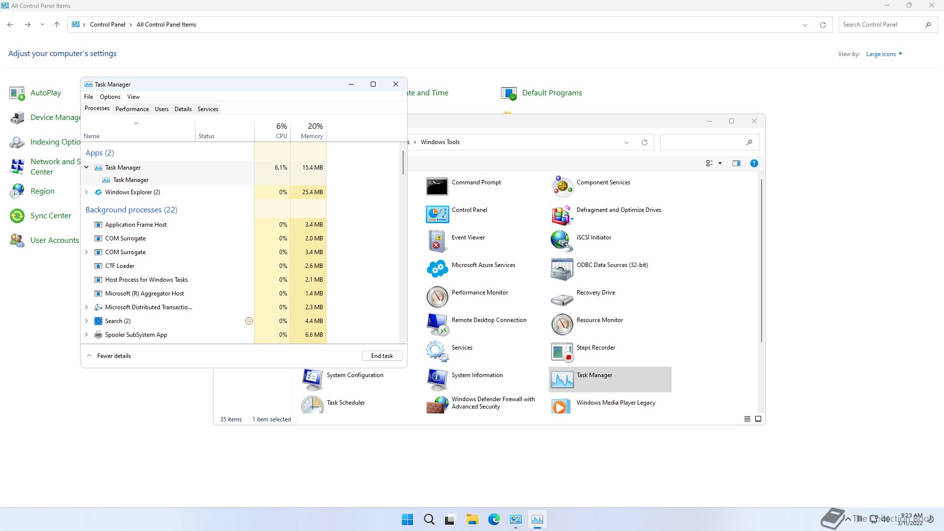Open ODBC Data Sources (32-bit) icon
Image resolution: width=944 pixels, height=531 pixels.
pyautogui.click(x=562, y=269)
